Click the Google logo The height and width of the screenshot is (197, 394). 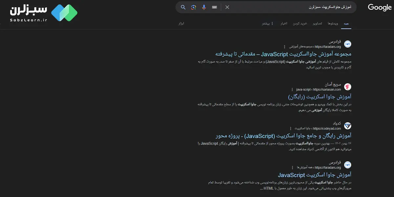(x=379, y=7)
